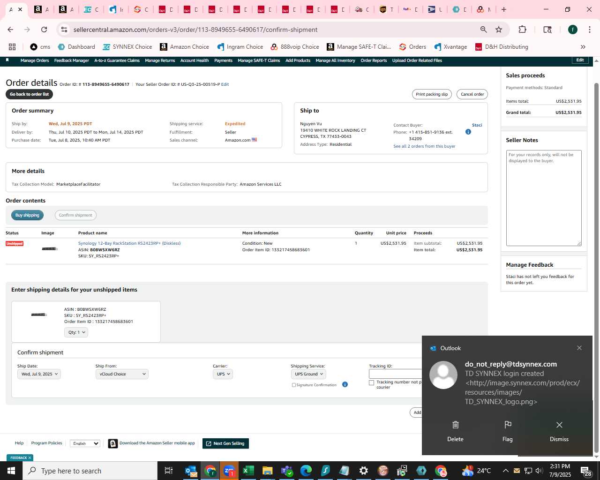Viewport: 600px width, 480px height.
Task: Tick the Signature Confirmation checkbox
Action: 294,385
